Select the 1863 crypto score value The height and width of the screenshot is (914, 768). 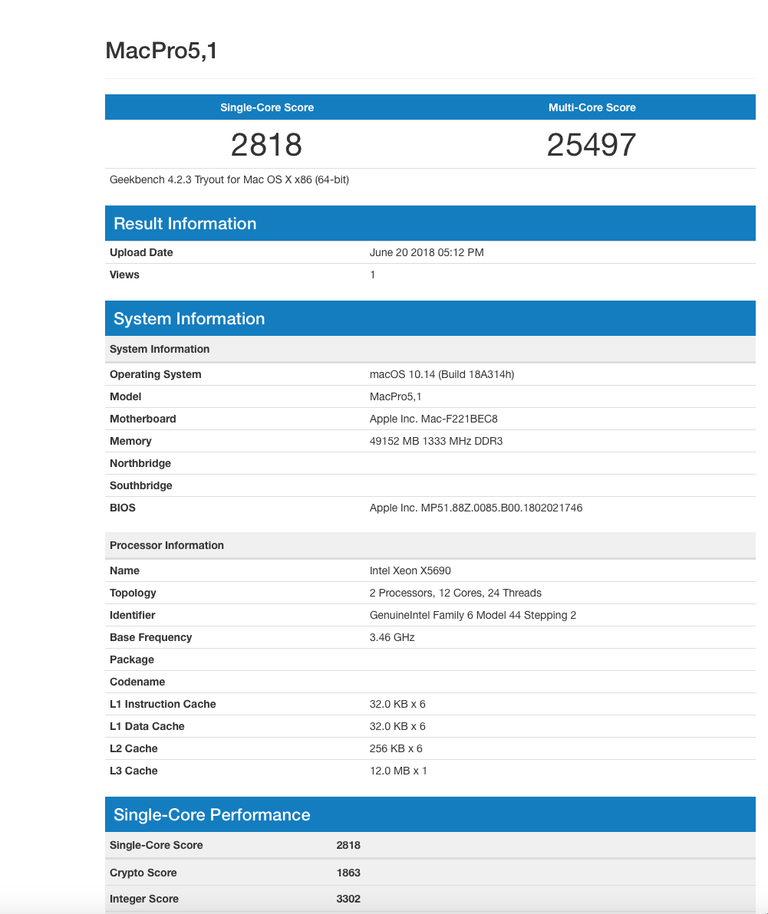[348, 873]
